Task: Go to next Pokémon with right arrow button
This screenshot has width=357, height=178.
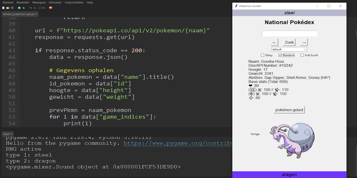Action: coord(304,42)
